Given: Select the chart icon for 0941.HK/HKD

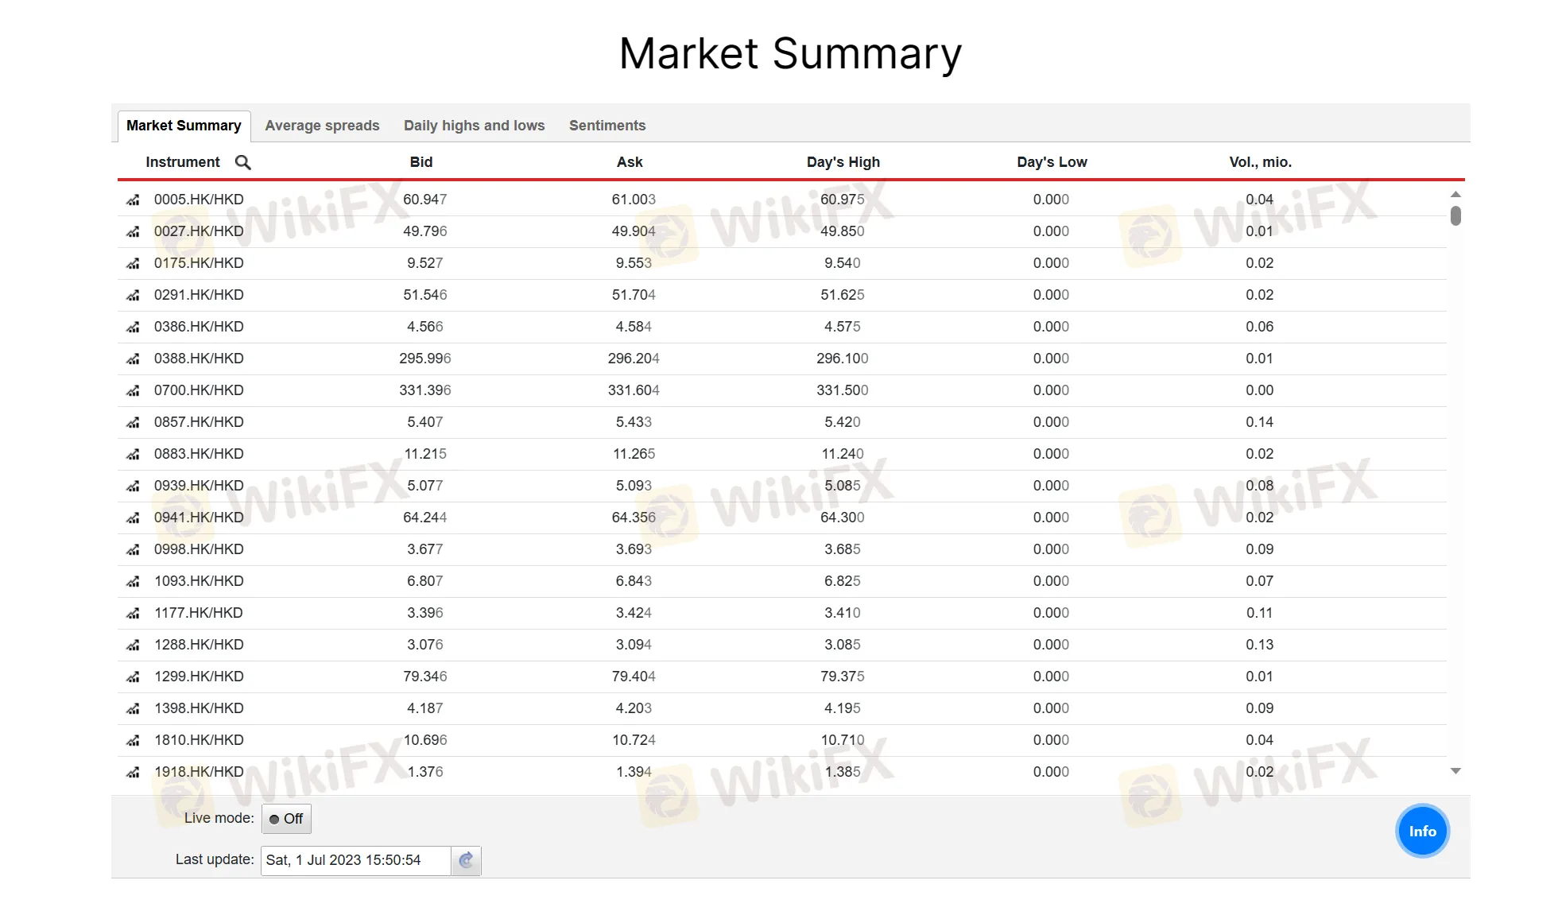Looking at the screenshot, I should (x=133, y=518).
